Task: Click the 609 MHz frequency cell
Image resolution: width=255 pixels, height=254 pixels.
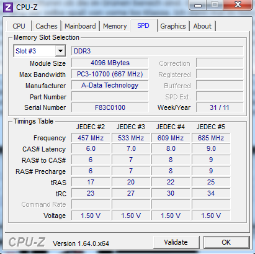Action: (x=171, y=138)
